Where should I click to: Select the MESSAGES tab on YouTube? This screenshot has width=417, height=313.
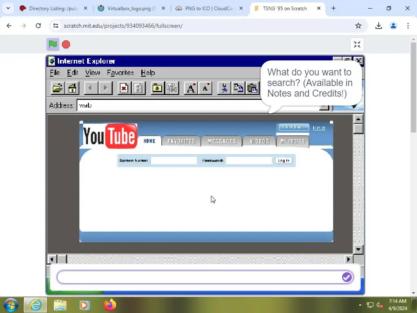pos(222,141)
